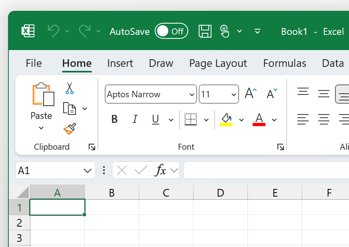
Task: Toggle bold formatting
Action: click(114, 119)
